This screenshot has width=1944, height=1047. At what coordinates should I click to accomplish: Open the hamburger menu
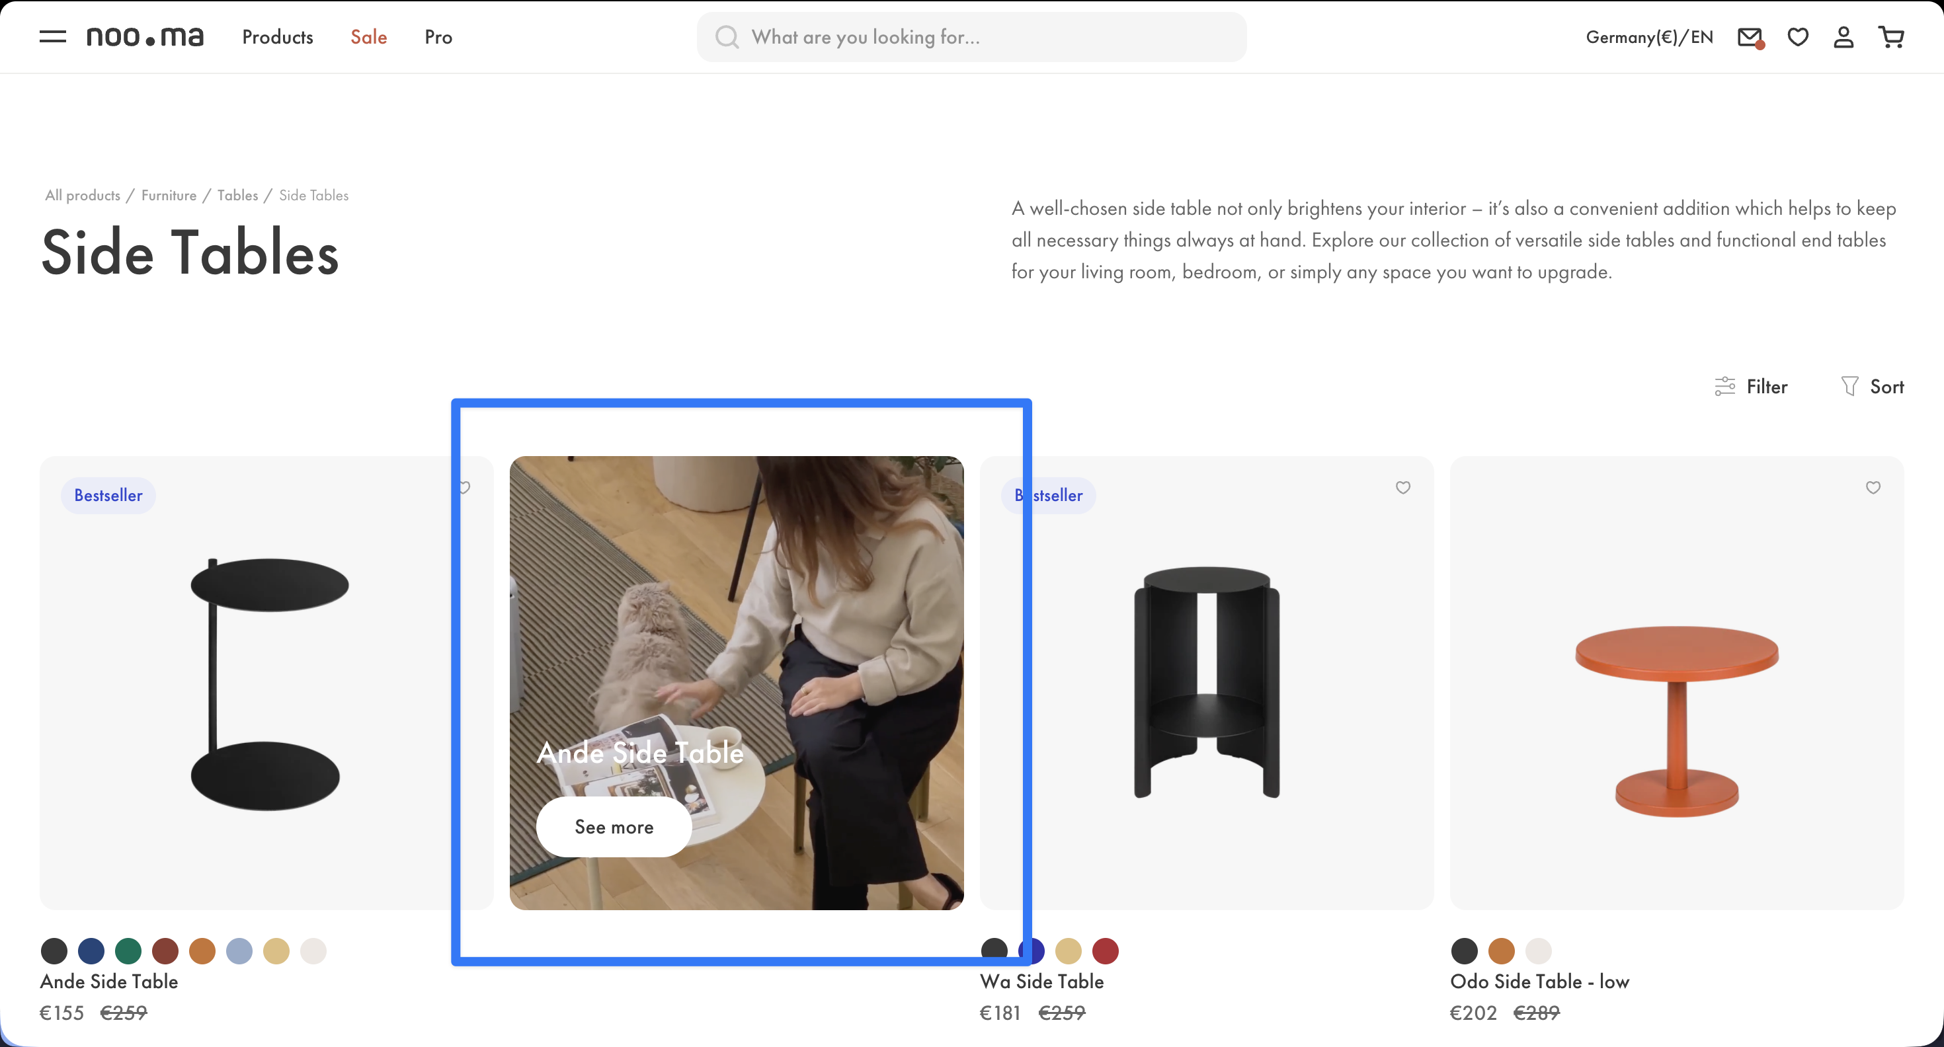[x=52, y=36]
